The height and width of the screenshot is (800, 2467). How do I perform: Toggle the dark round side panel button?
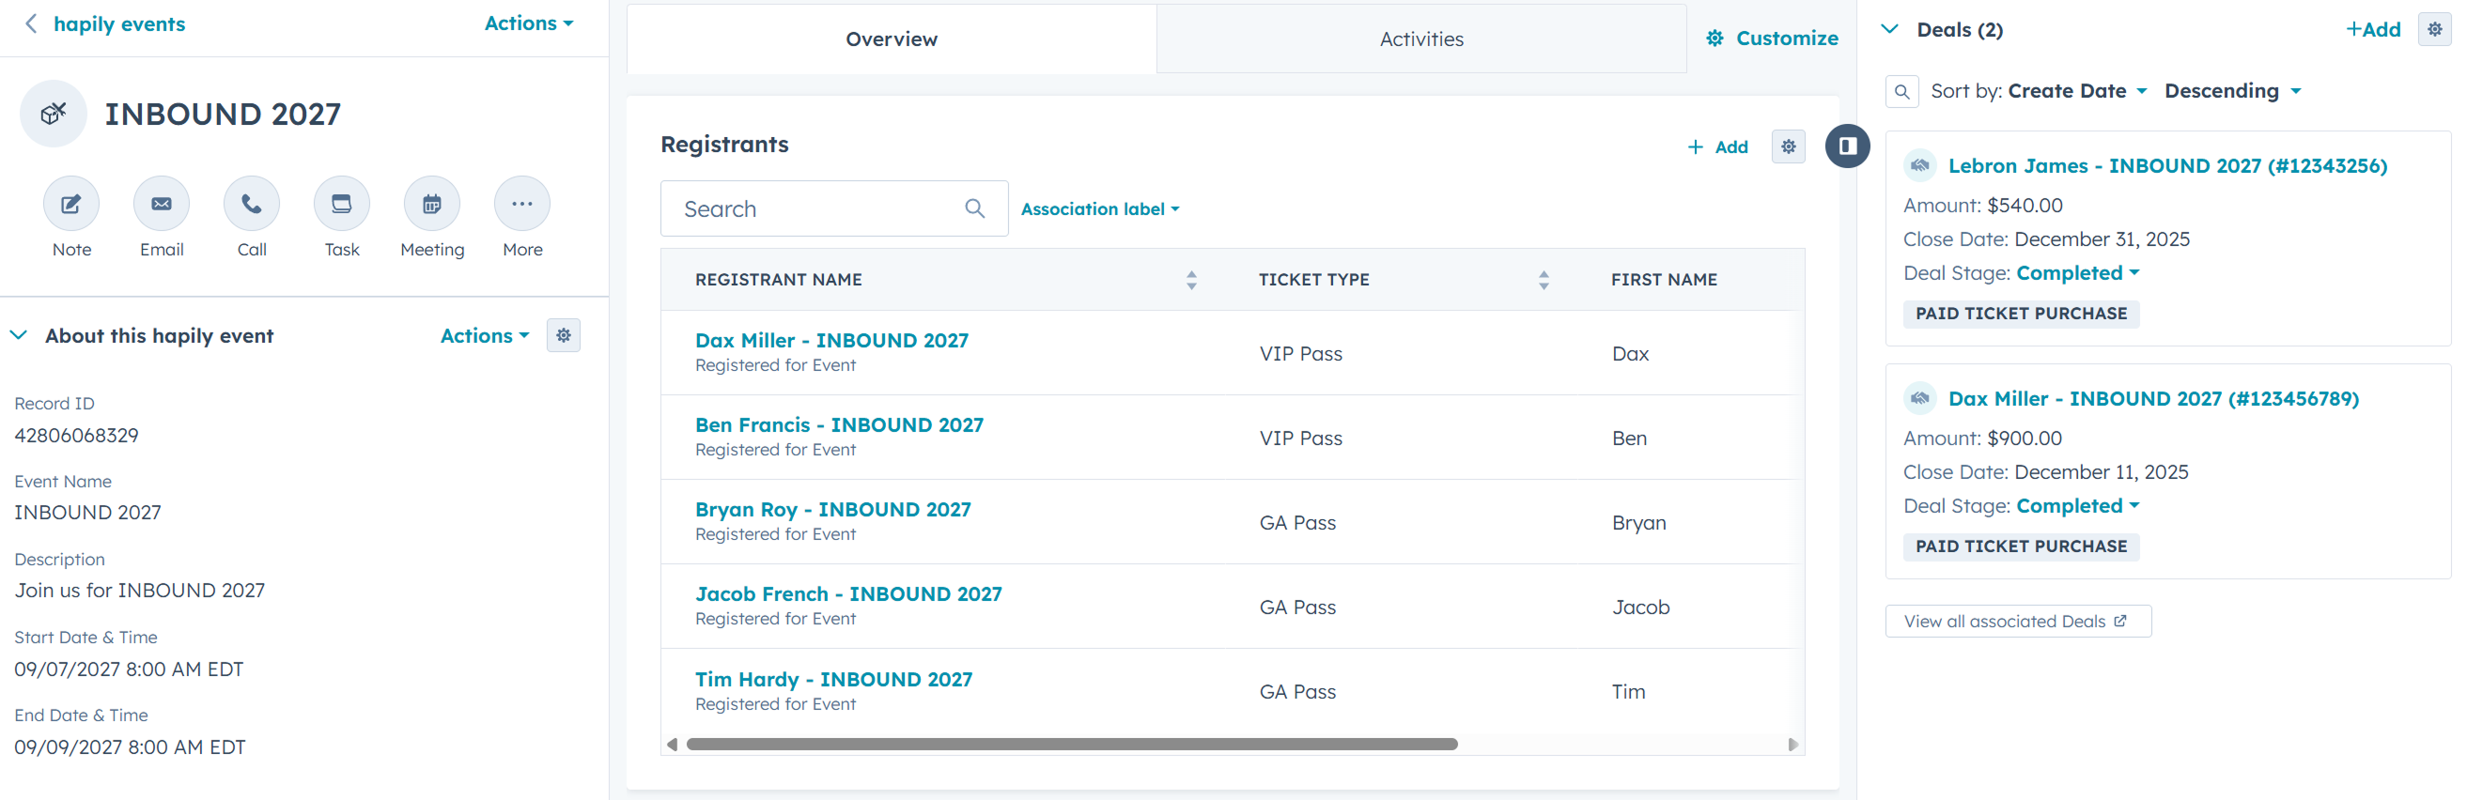[x=1847, y=146]
